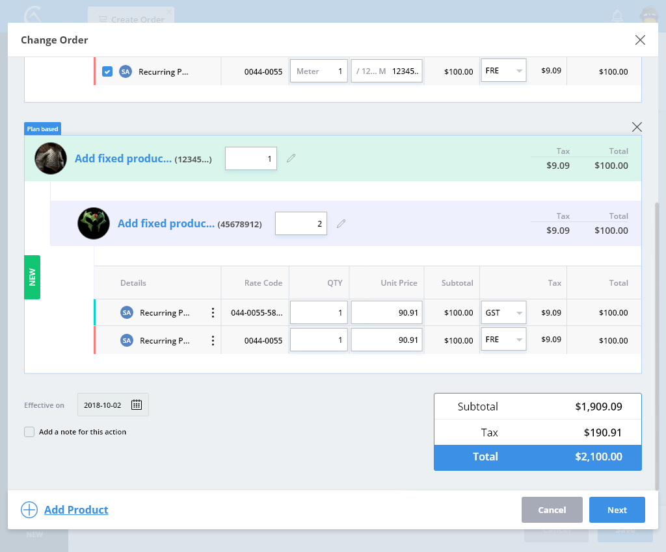Expand the GST tax dropdown
Screen dimensions: 666x552
click(x=503, y=313)
